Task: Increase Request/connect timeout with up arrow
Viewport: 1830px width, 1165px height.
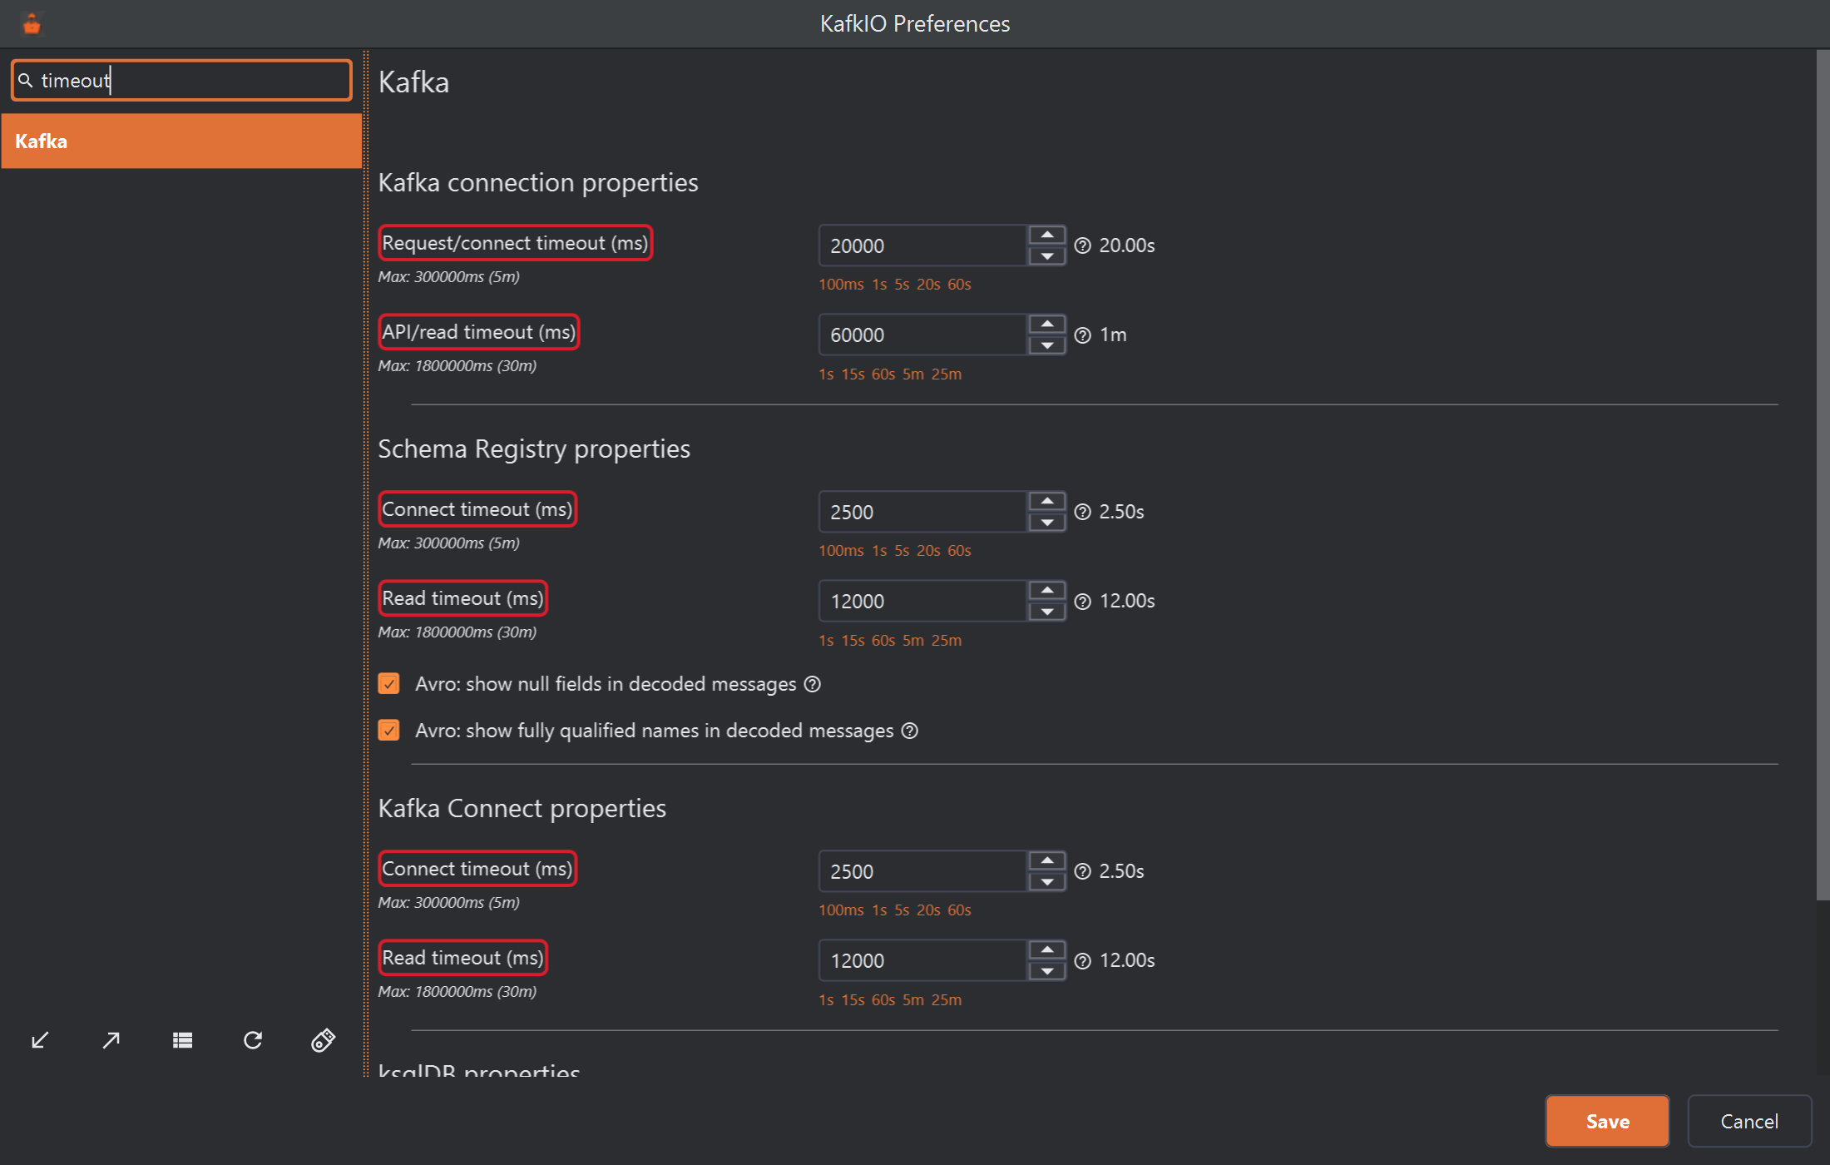Action: pyautogui.click(x=1047, y=235)
